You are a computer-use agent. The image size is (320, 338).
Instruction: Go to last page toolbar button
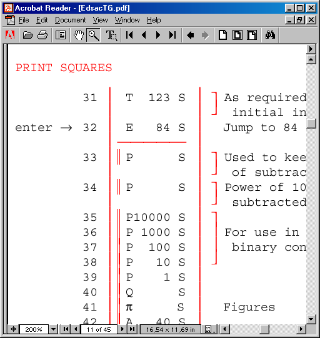pyautogui.click(x=172, y=35)
